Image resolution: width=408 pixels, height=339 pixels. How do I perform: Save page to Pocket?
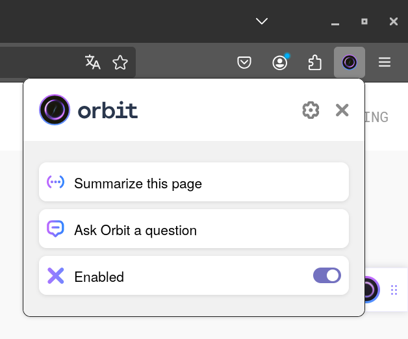(x=244, y=62)
